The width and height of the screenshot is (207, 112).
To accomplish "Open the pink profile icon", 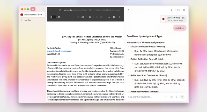I will [x=33, y=9].
